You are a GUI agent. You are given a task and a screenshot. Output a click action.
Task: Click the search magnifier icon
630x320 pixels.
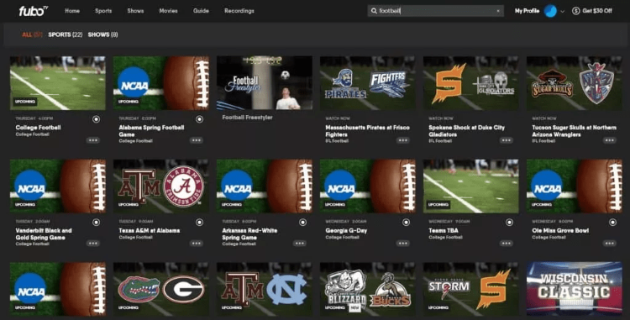[x=374, y=11]
